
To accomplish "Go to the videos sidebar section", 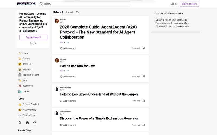I will 25,91.
